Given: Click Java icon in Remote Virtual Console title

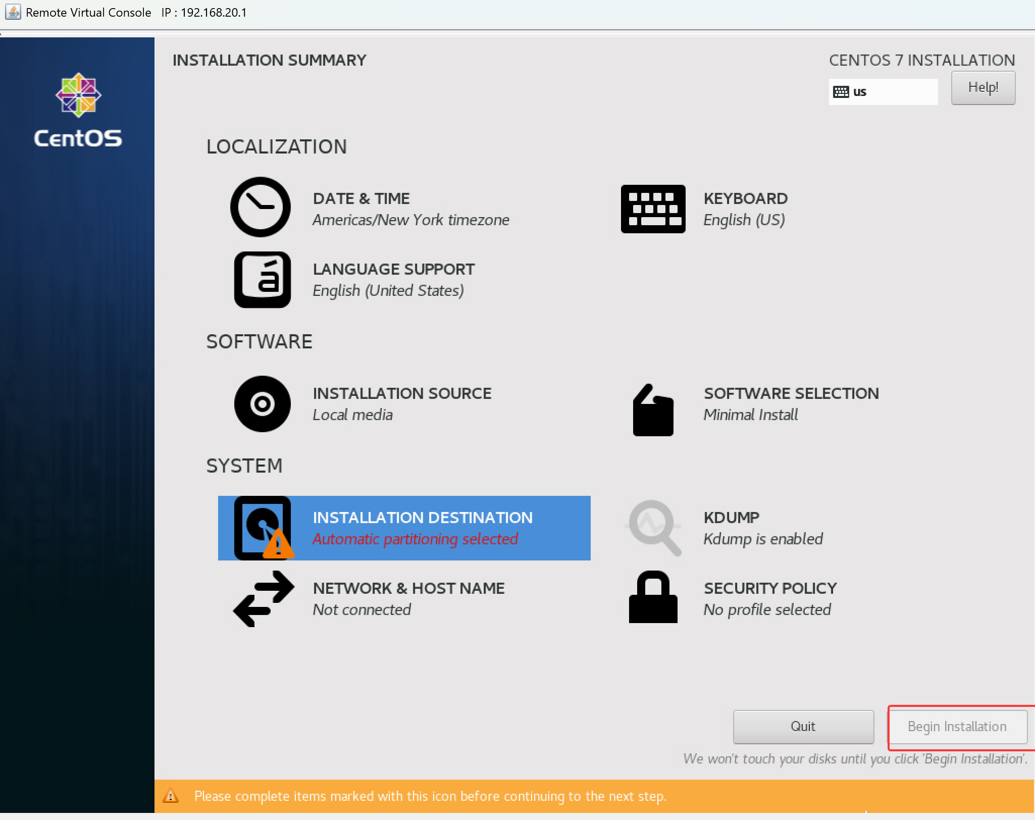Looking at the screenshot, I should (x=13, y=12).
